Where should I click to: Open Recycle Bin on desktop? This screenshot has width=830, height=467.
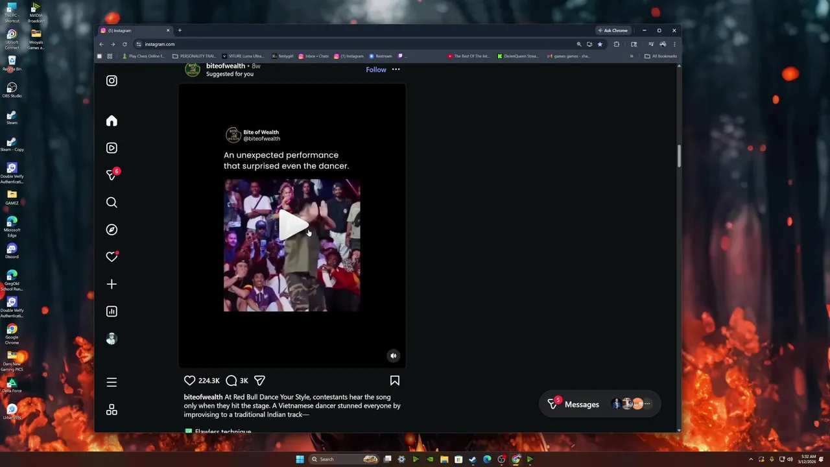click(x=12, y=63)
